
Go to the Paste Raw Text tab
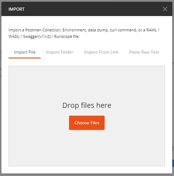coord(144,52)
